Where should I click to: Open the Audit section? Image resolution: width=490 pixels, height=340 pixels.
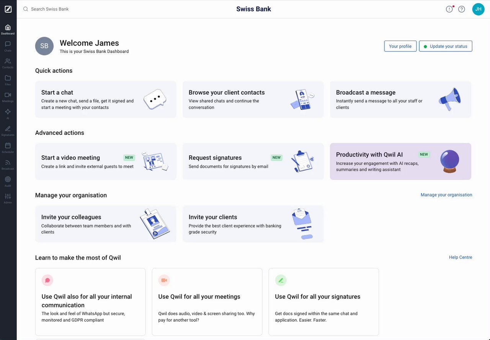(x=8, y=181)
